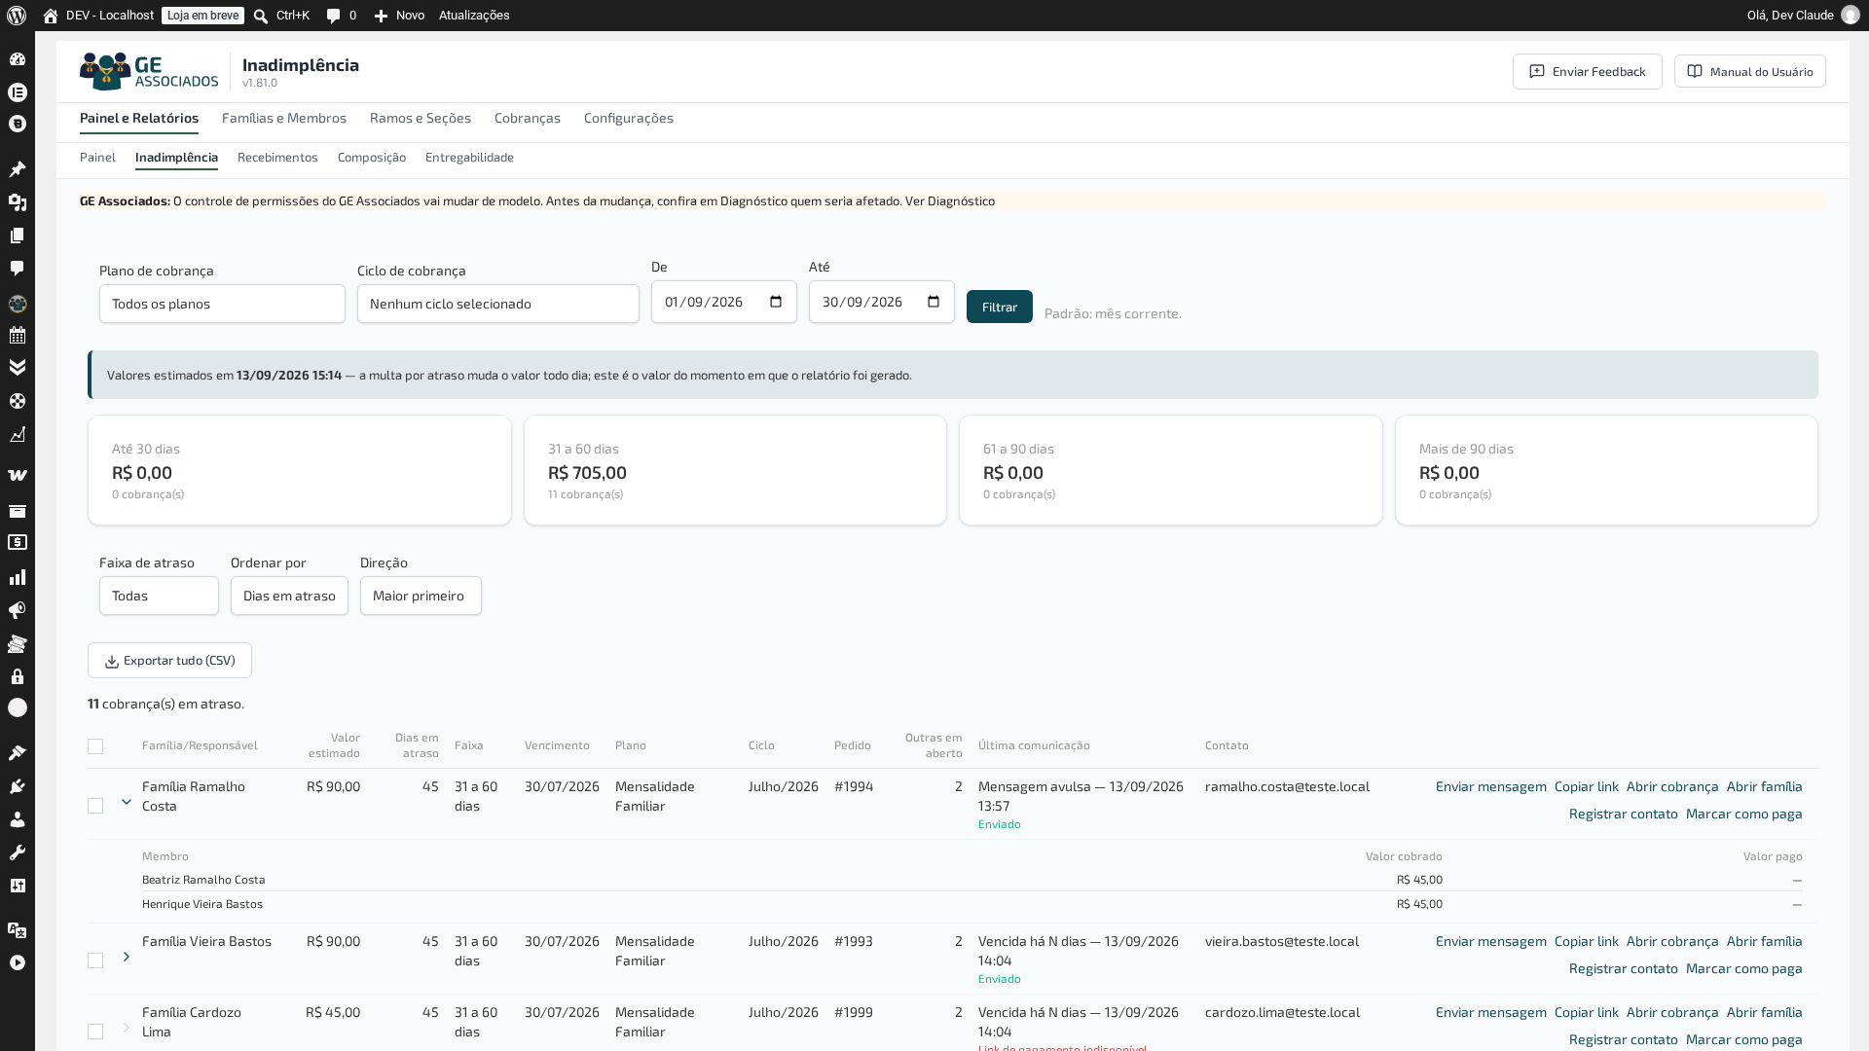Image resolution: width=1869 pixels, height=1051 pixels.
Task: Open padlock icon in sidebar
Action: [18, 676]
